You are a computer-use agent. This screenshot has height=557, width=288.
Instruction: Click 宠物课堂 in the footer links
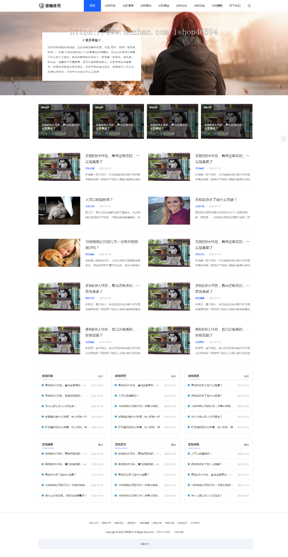[119, 523]
